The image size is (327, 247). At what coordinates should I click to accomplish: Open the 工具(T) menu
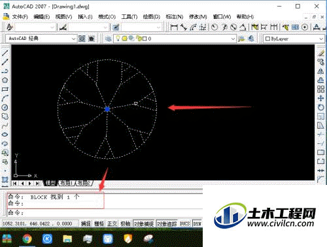[129, 17]
